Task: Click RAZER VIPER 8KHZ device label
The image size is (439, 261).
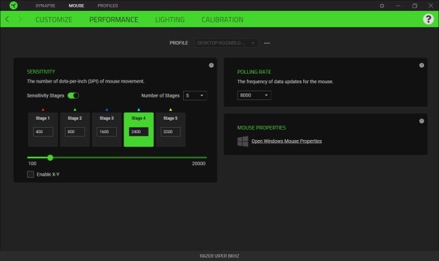Action: click(x=219, y=256)
